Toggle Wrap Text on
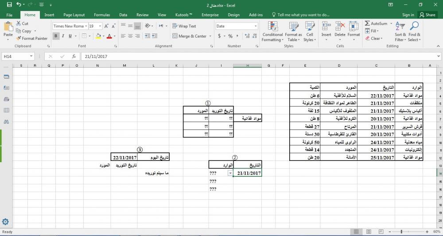This screenshot has height=236, width=443. coord(184,26)
